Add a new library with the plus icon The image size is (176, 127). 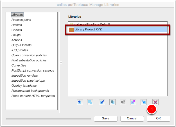click(x=80, y=102)
